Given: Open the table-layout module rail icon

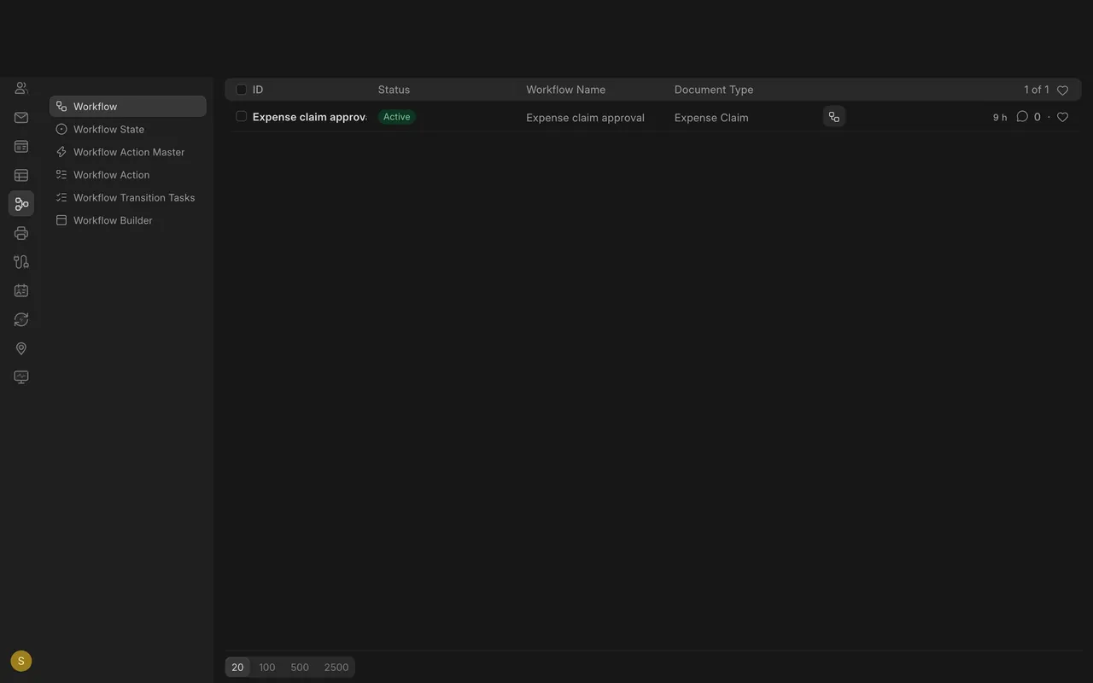Looking at the screenshot, I should click(21, 176).
